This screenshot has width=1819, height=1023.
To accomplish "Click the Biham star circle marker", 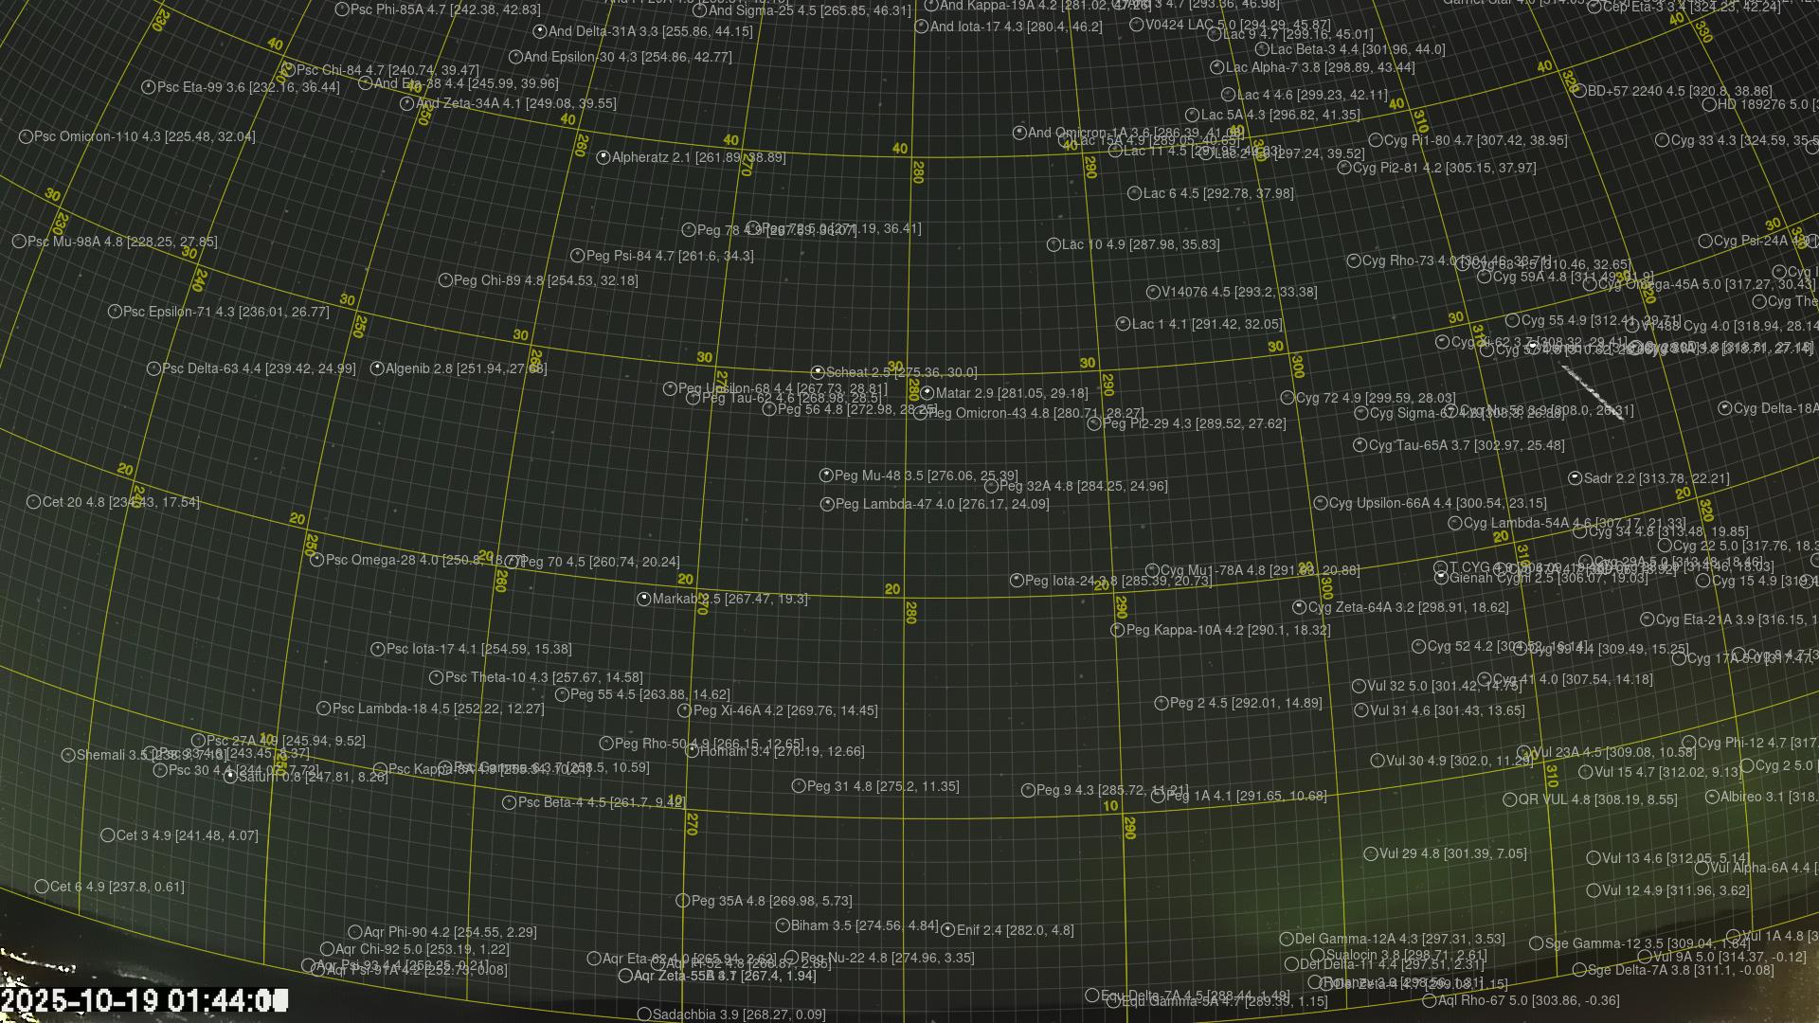I will click(783, 926).
